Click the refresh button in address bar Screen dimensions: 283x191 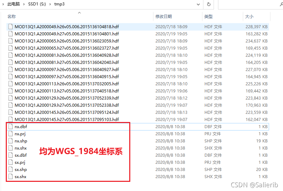[x=209, y=4]
